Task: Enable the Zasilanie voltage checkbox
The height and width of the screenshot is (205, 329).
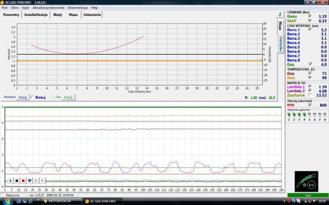Action: [x=310, y=95]
